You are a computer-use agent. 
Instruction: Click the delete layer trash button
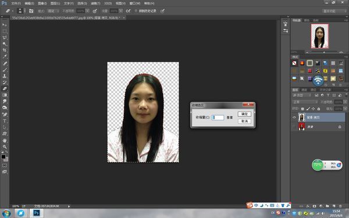pos(340,206)
